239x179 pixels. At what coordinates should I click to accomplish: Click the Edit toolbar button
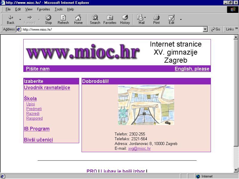171,20
